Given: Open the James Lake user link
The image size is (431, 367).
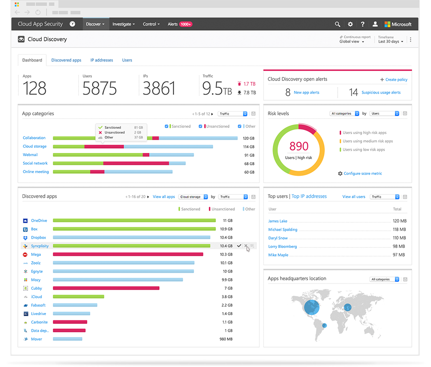Looking at the screenshot, I should 277,221.
